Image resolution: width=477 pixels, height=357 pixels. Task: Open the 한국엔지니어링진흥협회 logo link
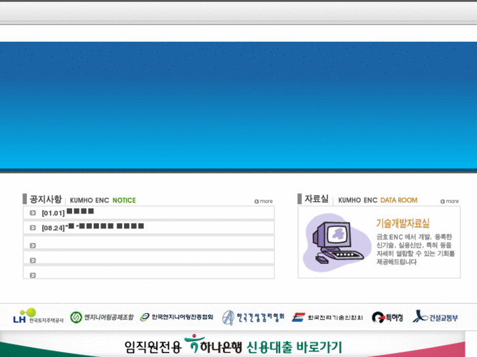click(176, 317)
